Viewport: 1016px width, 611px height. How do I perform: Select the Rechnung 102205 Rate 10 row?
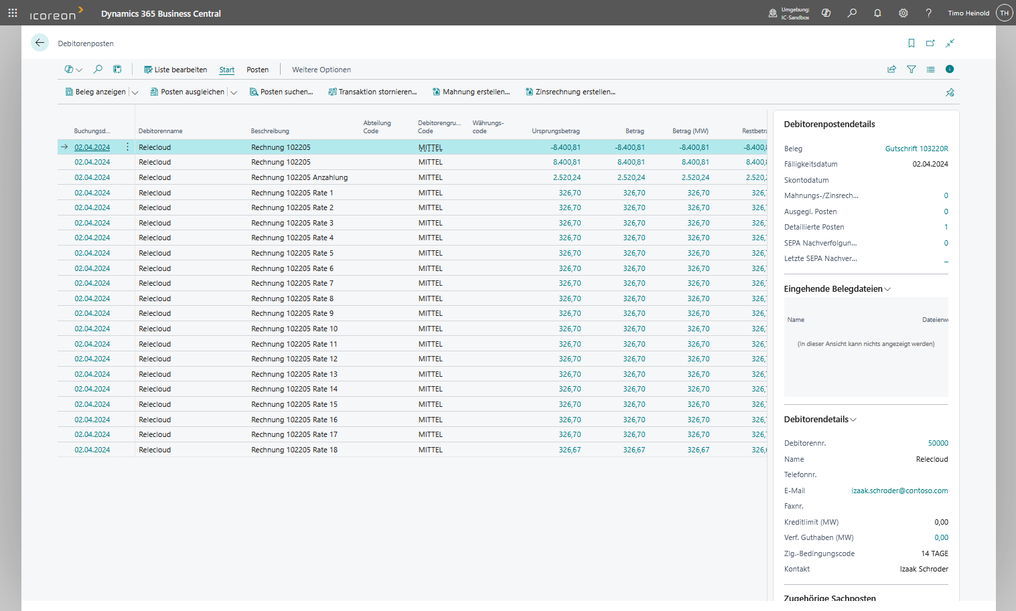[294, 329]
